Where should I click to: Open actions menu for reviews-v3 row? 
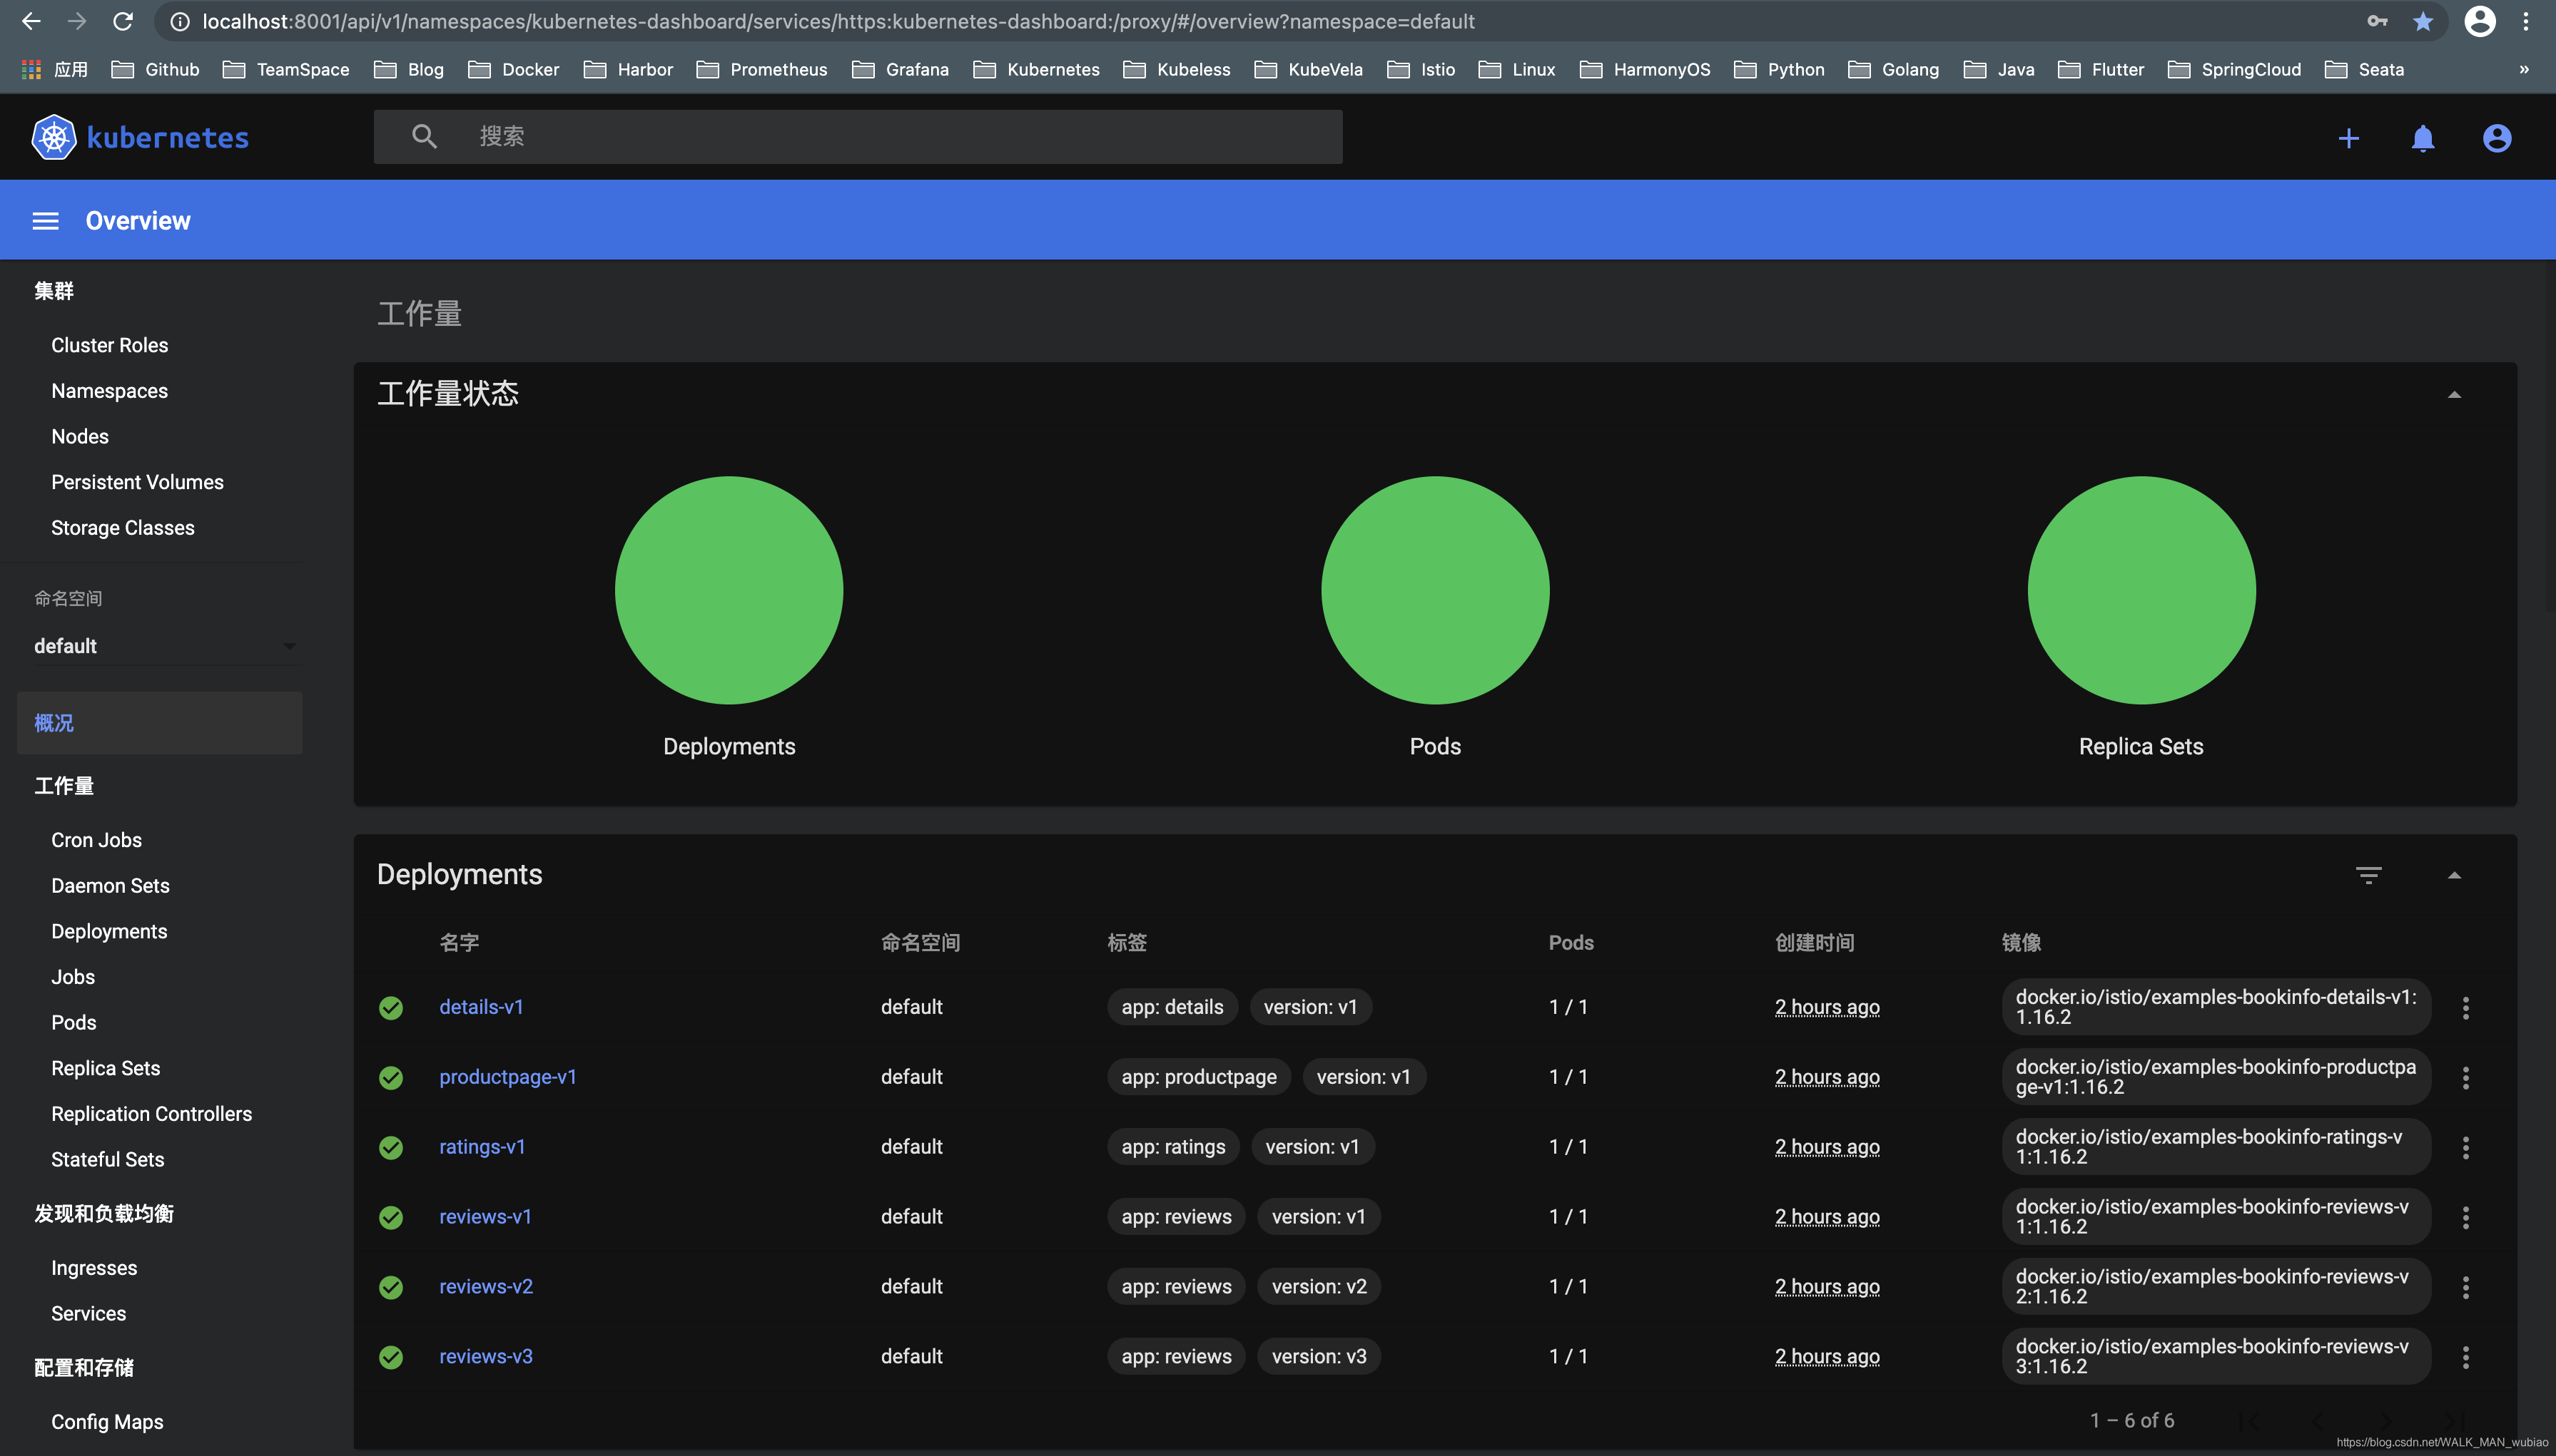pos(2465,1357)
